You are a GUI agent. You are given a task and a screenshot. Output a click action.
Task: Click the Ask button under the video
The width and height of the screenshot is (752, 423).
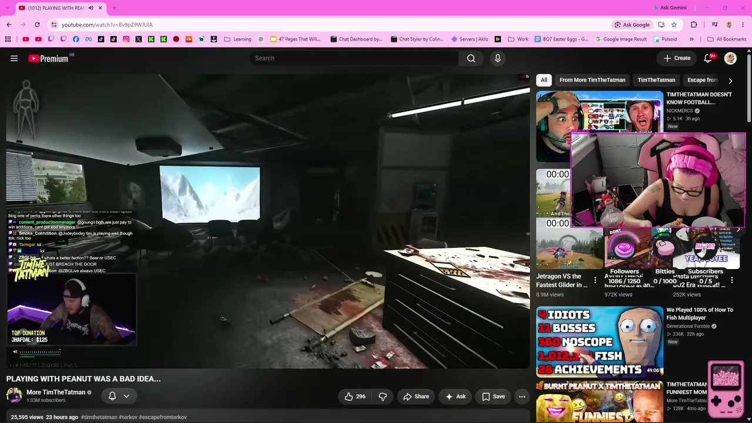pyautogui.click(x=455, y=397)
